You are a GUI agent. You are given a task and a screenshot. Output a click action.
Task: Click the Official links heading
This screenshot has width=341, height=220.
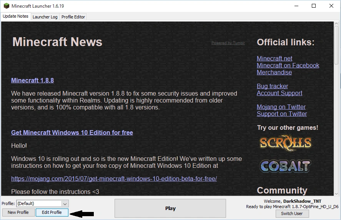coord(286,42)
